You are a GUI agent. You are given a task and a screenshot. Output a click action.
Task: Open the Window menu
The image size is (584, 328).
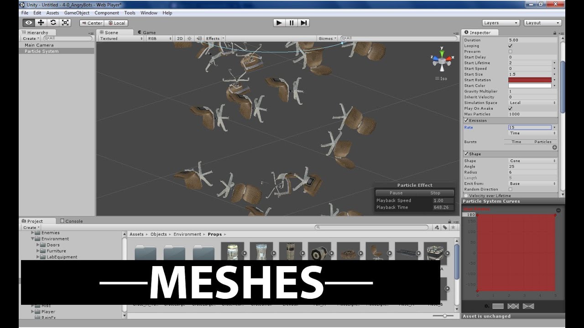pyautogui.click(x=149, y=13)
